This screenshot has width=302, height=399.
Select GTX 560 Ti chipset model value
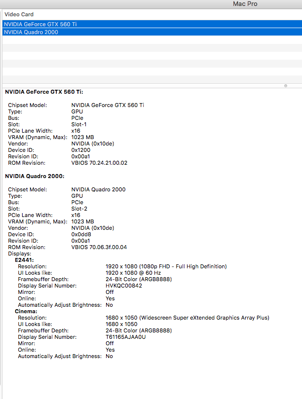pos(108,105)
